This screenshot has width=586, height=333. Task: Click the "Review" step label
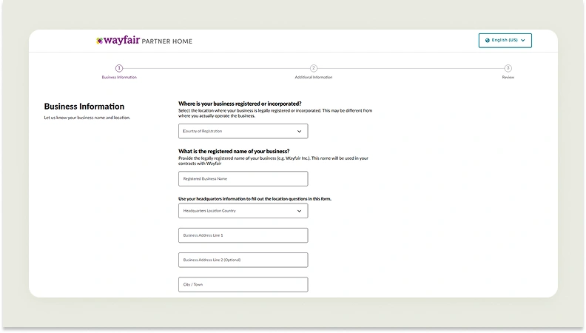pos(508,78)
